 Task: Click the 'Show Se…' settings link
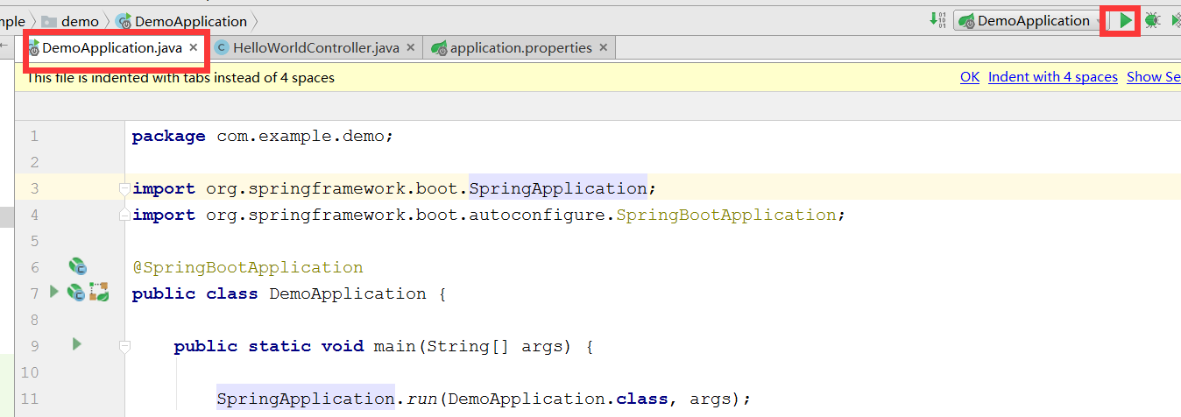(1154, 77)
